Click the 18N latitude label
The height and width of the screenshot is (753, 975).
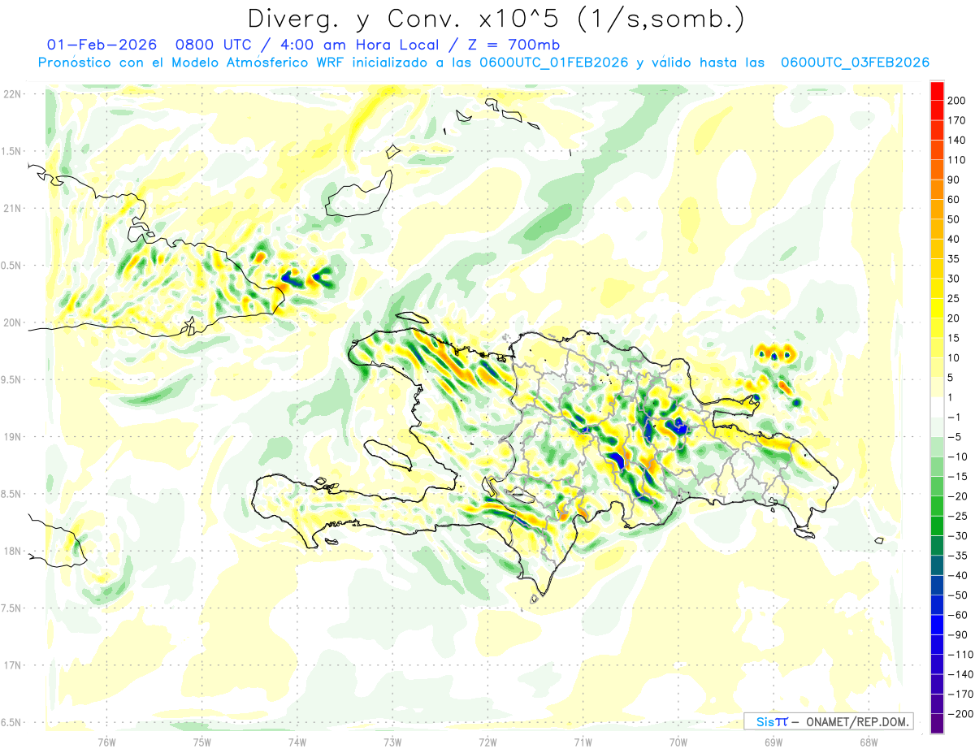point(12,551)
